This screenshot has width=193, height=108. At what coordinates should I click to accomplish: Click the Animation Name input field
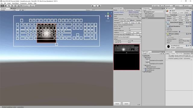pyautogui.click(x=134, y=12)
